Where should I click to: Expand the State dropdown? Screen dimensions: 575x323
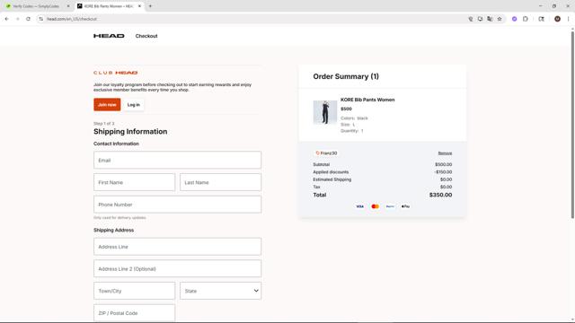221,291
